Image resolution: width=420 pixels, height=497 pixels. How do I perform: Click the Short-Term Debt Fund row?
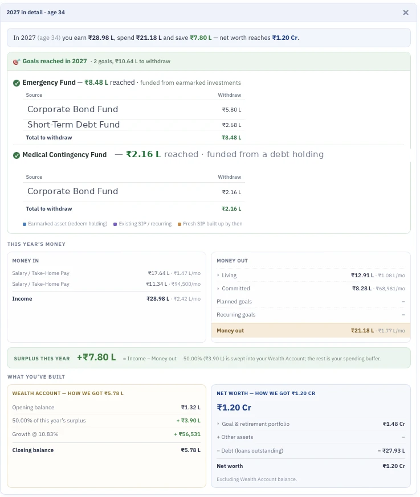coord(133,125)
